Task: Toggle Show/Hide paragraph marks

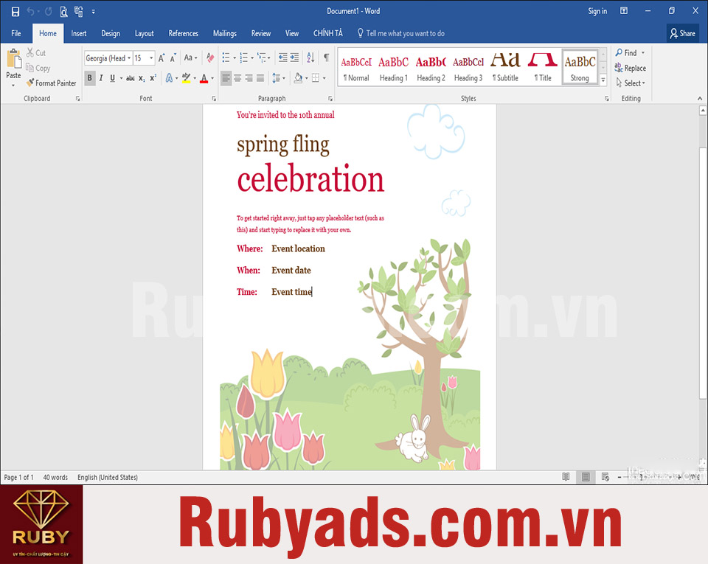Action: pos(326,58)
